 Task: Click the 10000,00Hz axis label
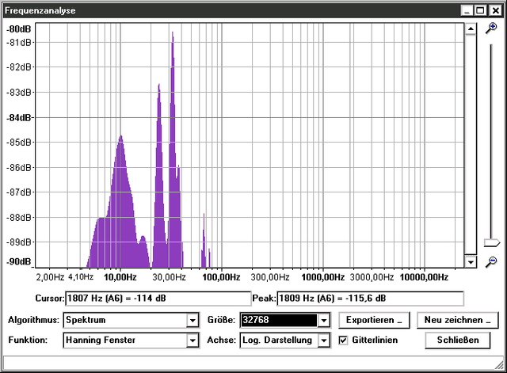tap(424, 277)
